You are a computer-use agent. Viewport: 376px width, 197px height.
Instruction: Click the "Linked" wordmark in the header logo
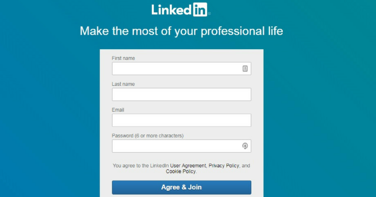(x=171, y=10)
